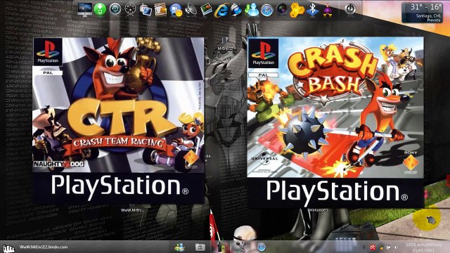The width and height of the screenshot is (450, 253).
Task: Click the green download arrow dock icon
Action: click(100, 9)
